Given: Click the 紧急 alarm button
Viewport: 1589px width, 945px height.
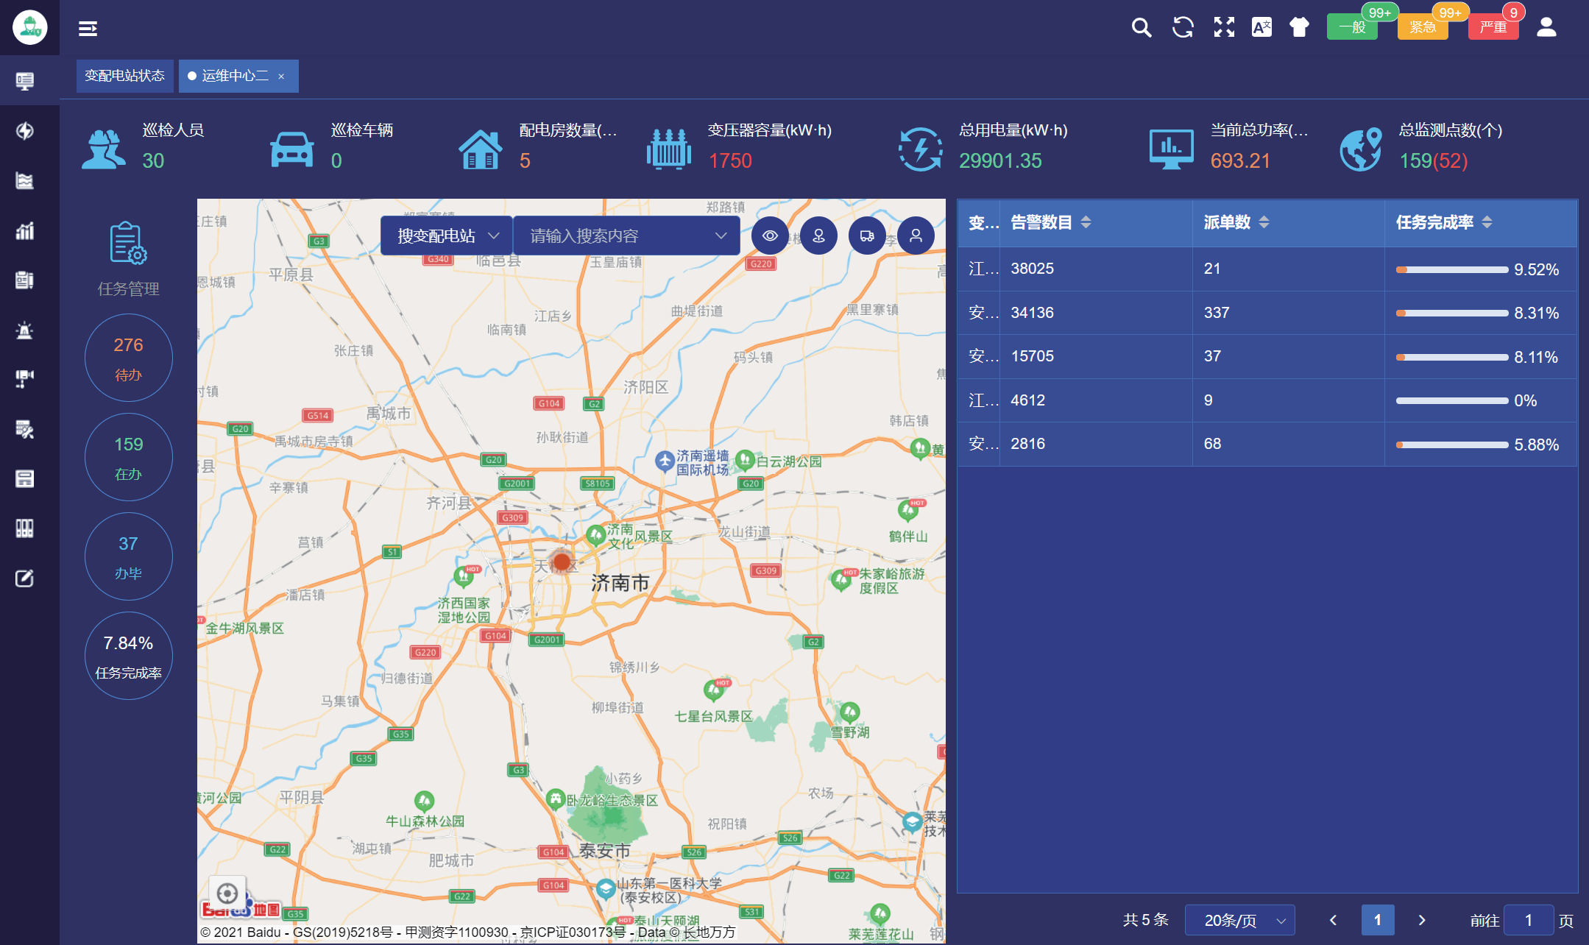Looking at the screenshot, I should (1422, 28).
